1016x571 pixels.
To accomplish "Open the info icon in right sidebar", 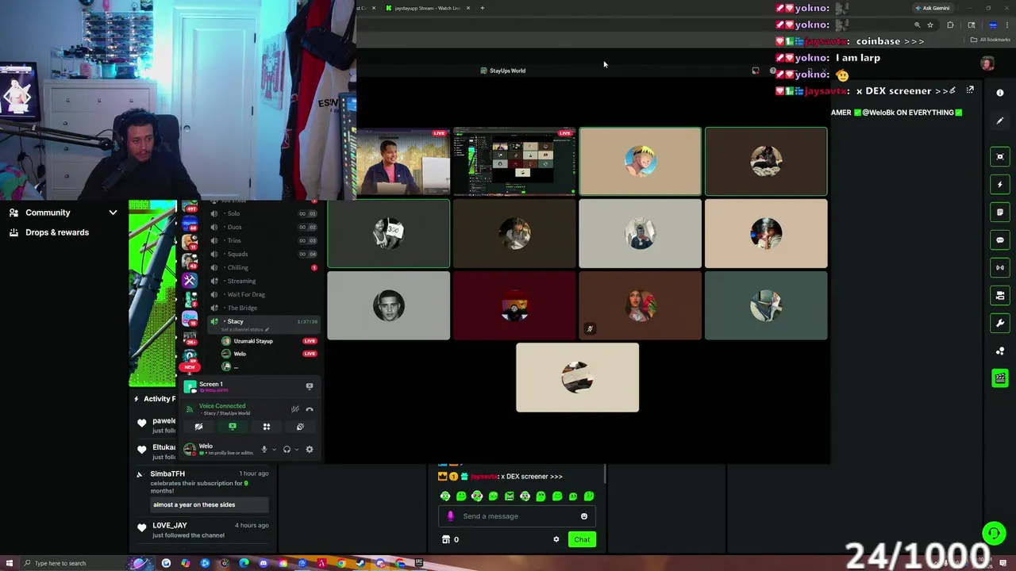I will pyautogui.click(x=1000, y=93).
